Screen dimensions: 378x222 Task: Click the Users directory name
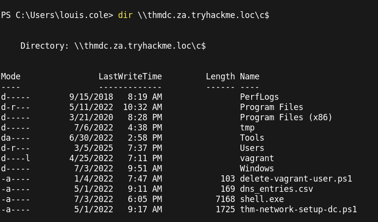(x=252, y=148)
